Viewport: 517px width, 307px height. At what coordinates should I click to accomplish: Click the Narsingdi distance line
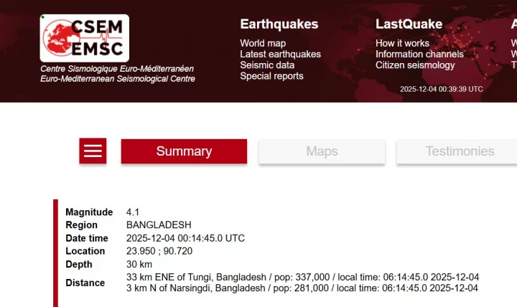pyautogui.click(x=302, y=288)
